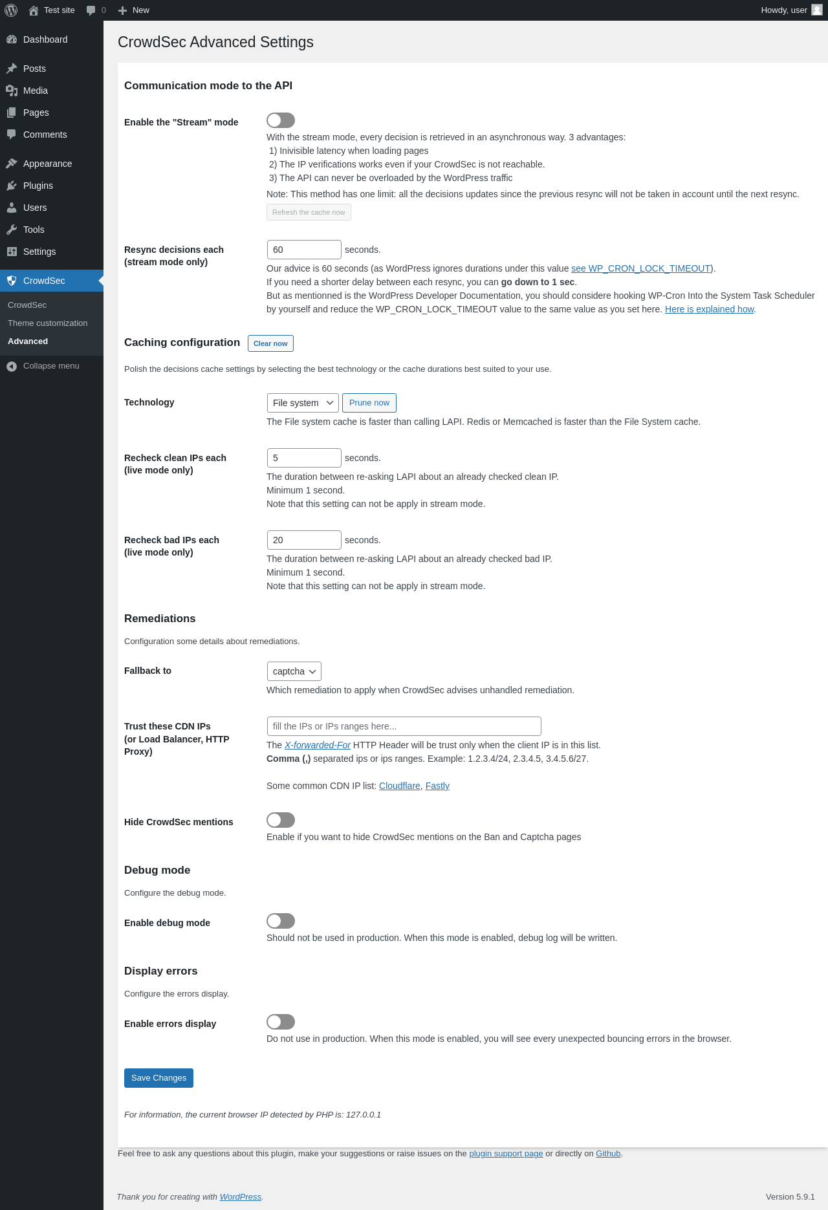
Task: Open the Technology File system dropdown
Action: tap(303, 403)
